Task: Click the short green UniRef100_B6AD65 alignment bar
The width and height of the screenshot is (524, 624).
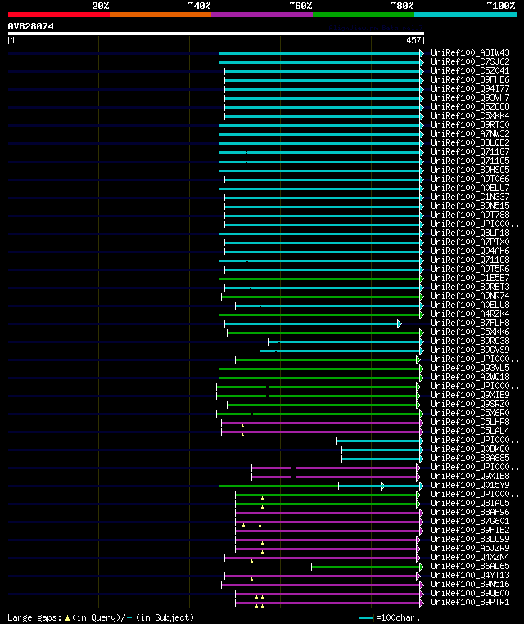Action: click(368, 567)
